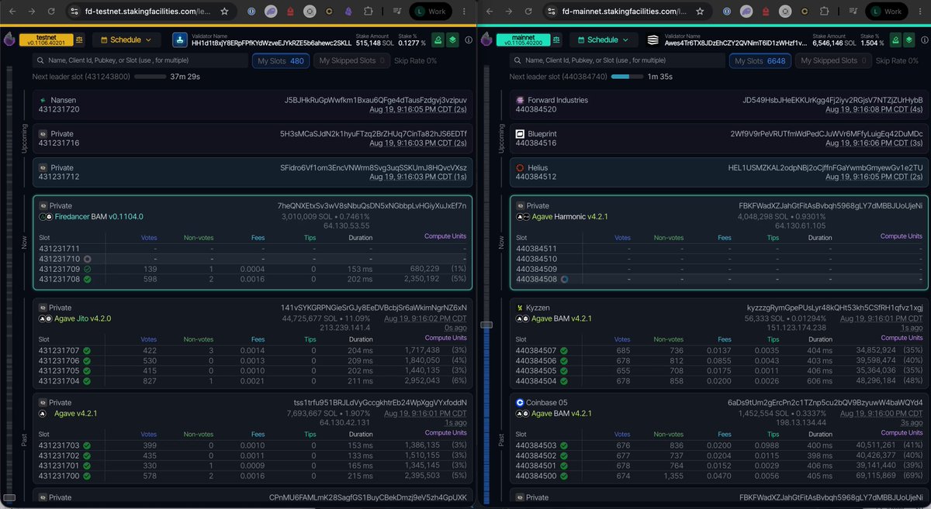Click the Forward Industries validator name
The height and width of the screenshot is (509, 931).
click(x=558, y=100)
